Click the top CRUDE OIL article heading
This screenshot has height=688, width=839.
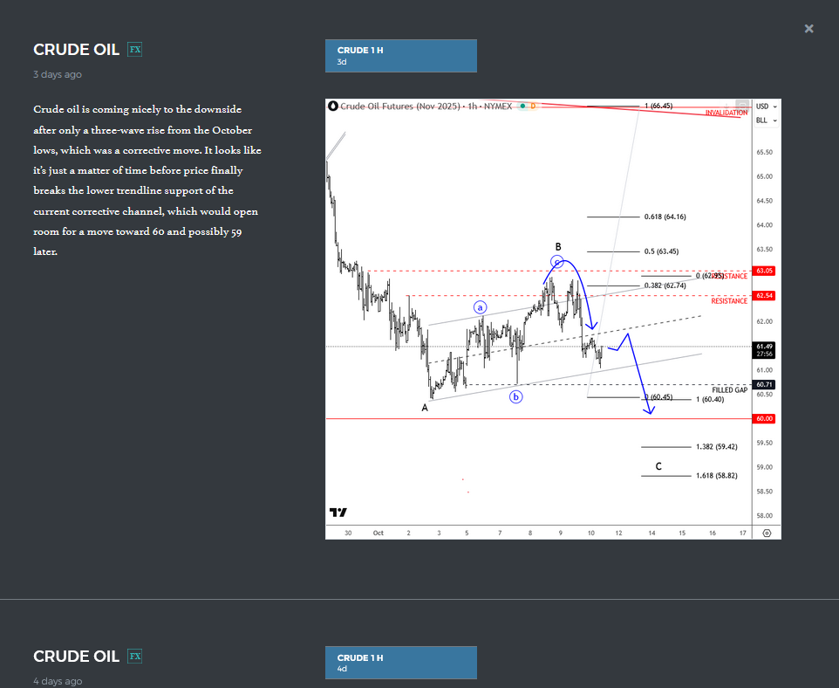point(77,50)
